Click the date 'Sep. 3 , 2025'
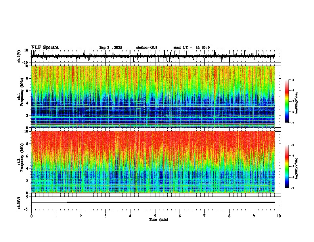The height and width of the screenshot is (242, 314). click(x=111, y=47)
